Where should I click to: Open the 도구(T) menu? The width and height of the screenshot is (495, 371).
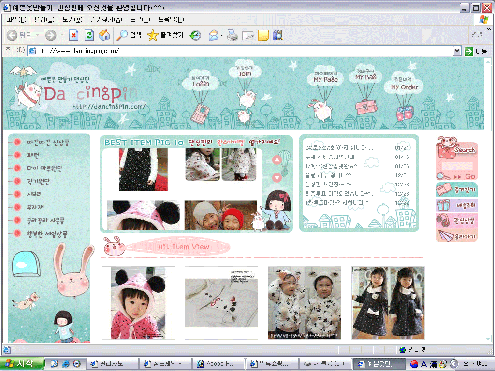pyautogui.click(x=140, y=19)
